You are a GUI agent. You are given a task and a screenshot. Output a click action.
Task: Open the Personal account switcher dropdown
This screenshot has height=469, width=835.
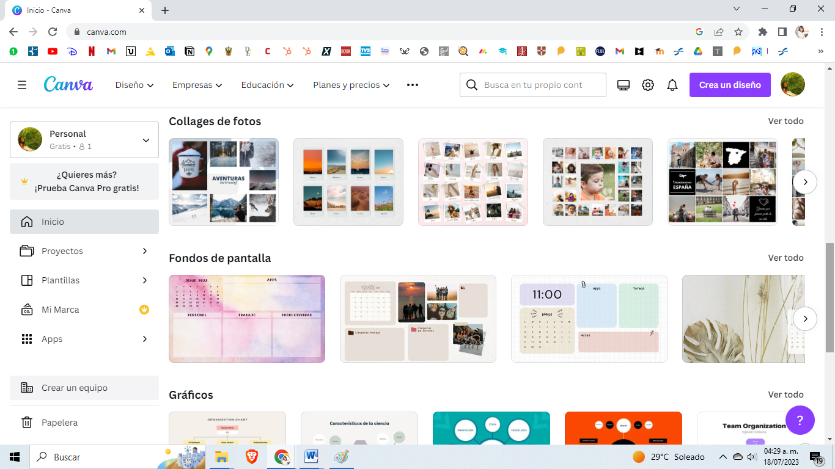click(84, 140)
